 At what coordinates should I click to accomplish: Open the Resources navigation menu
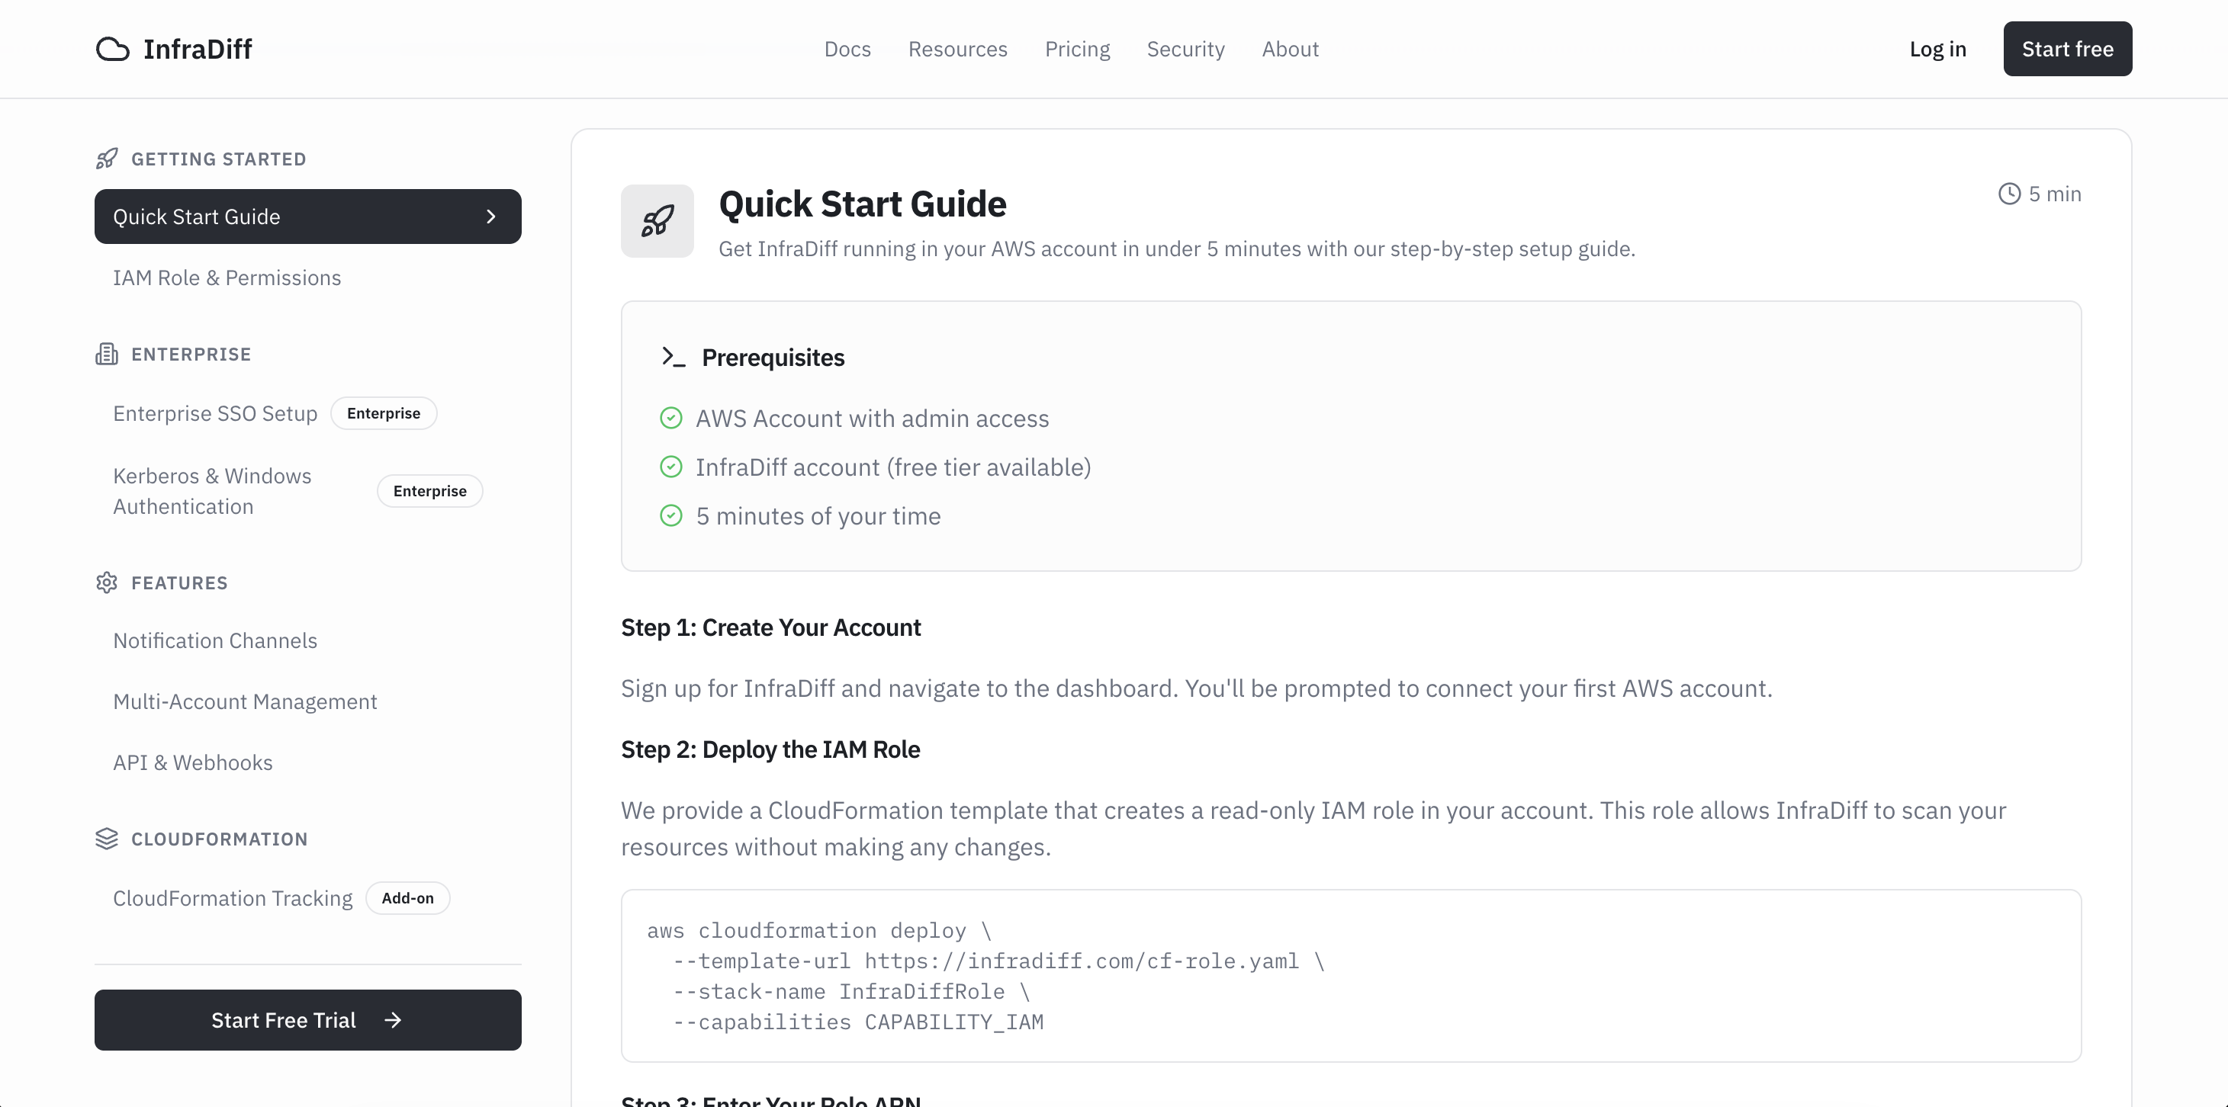click(957, 50)
